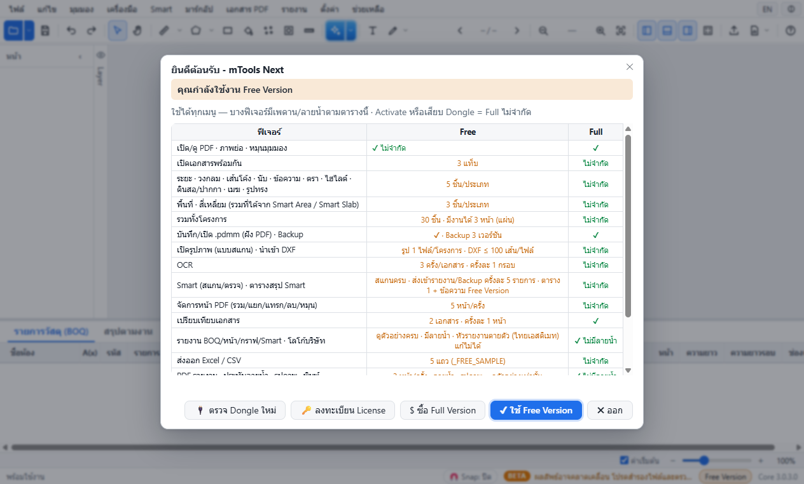Open the dropdown beside the blue Smart button
The image size is (804, 484).
click(351, 31)
